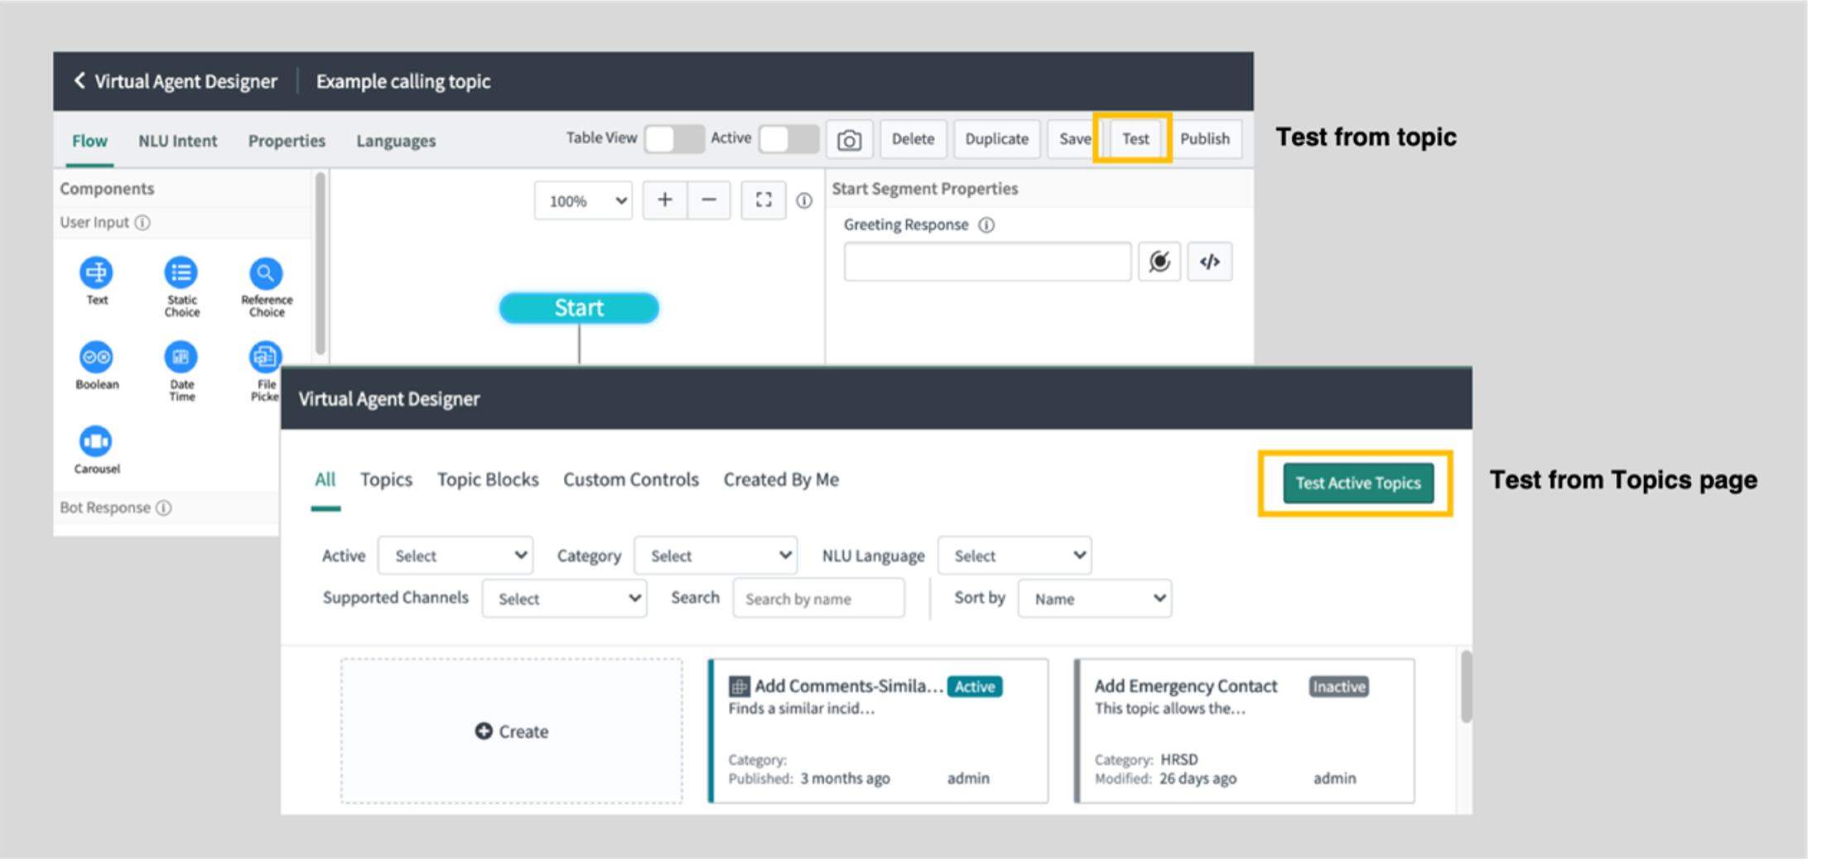
Task: Switch to the Flow tab
Action: pyautogui.click(x=89, y=141)
